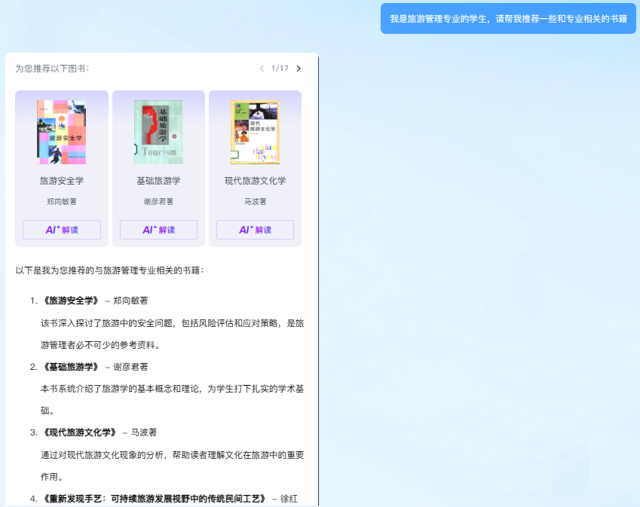Click the blue user message bubble
This screenshot has width=640, height=507.
click(508, 19)
